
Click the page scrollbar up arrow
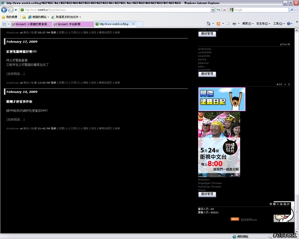tap(297, 30)
